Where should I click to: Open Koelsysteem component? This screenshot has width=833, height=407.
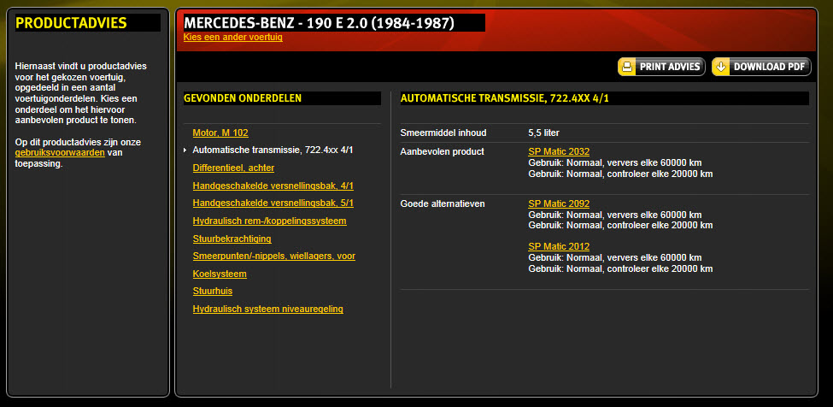tap(220, 274)
